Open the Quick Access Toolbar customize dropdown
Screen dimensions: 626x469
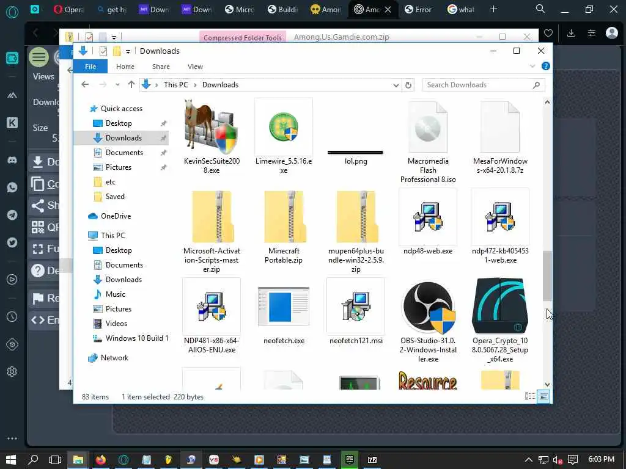128,51
